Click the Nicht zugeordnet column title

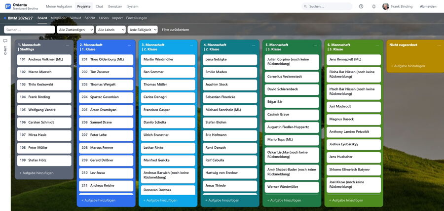pos(403,45)
